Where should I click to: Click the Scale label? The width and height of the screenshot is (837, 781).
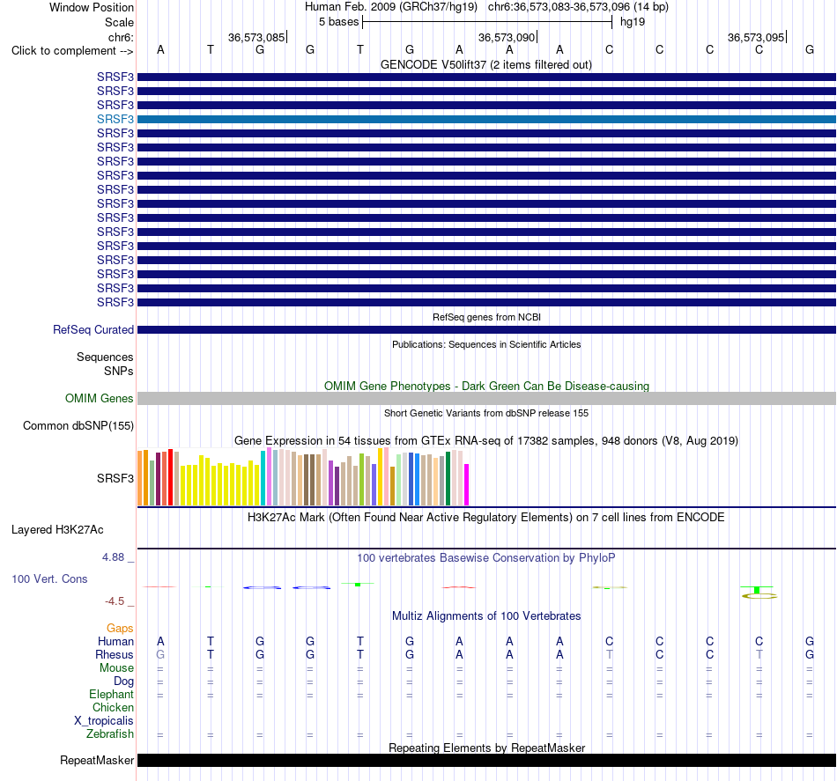click(119, 22)
